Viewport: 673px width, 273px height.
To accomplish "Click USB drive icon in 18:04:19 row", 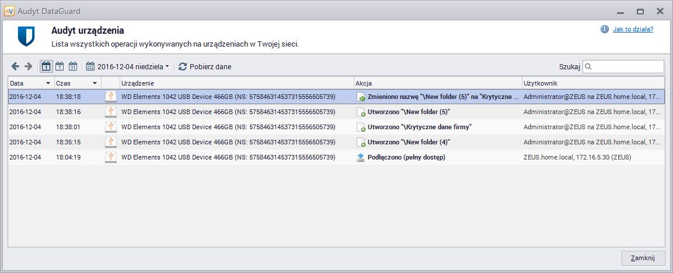I will 111,157.
